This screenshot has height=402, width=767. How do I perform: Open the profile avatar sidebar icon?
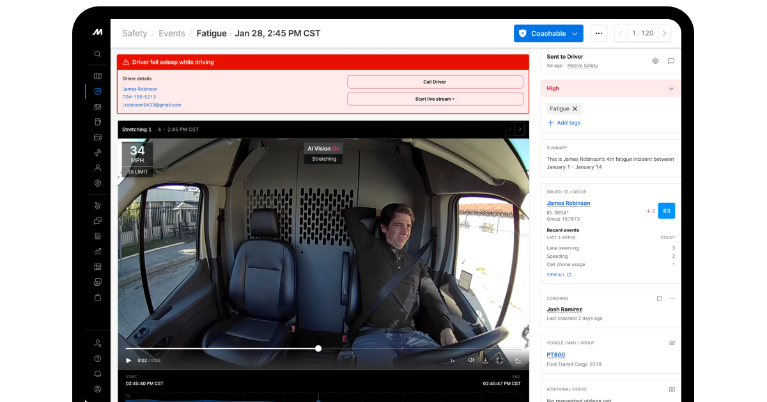[98, 389]
